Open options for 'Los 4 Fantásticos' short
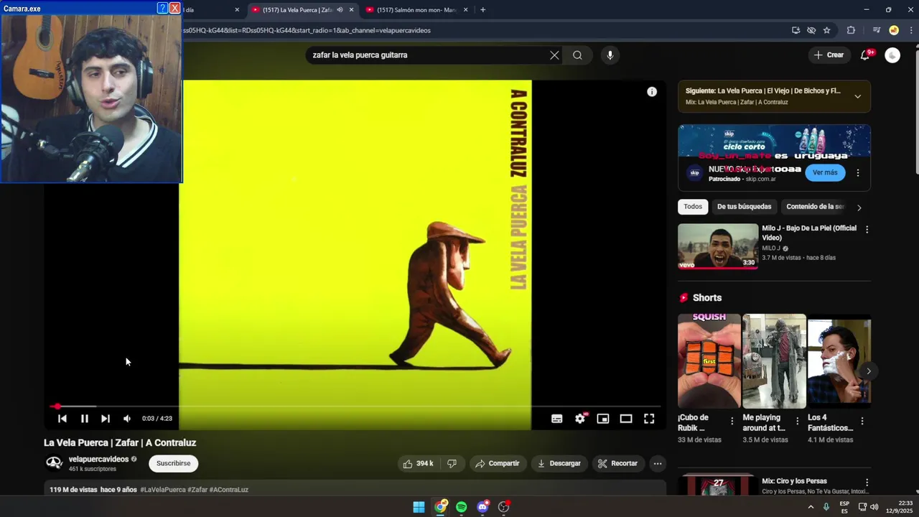Screen dimensions: 919x517 [862, 421]
